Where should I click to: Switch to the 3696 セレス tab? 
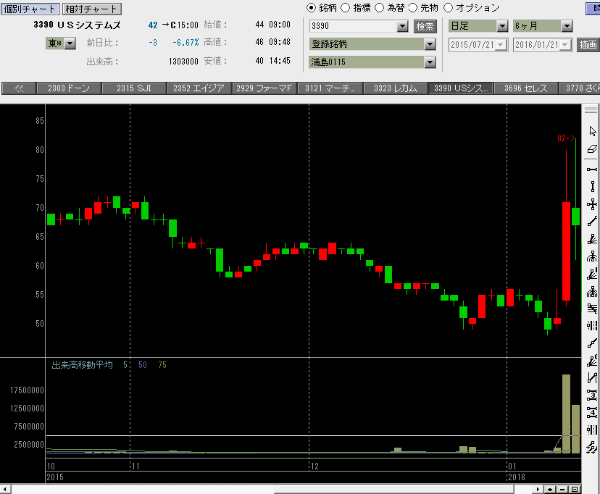coord(526,88)
